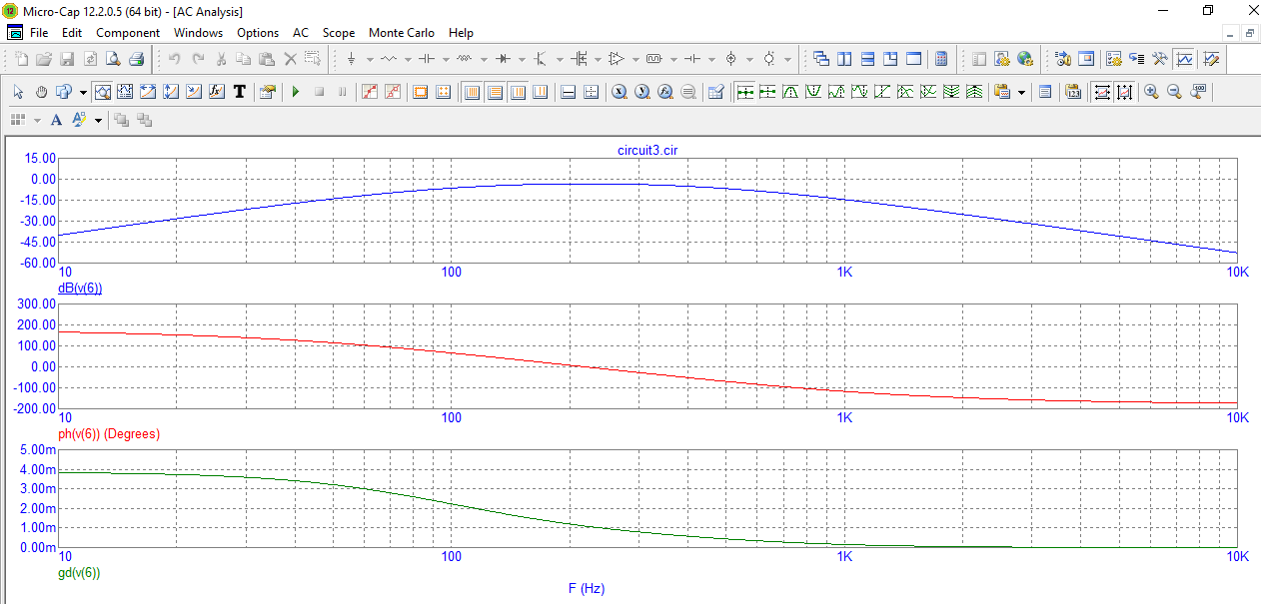The width and height of the screenshot is (1261, 604).
Task: Toggle auto scale X axis button
Action: [x=1102, y=92]
